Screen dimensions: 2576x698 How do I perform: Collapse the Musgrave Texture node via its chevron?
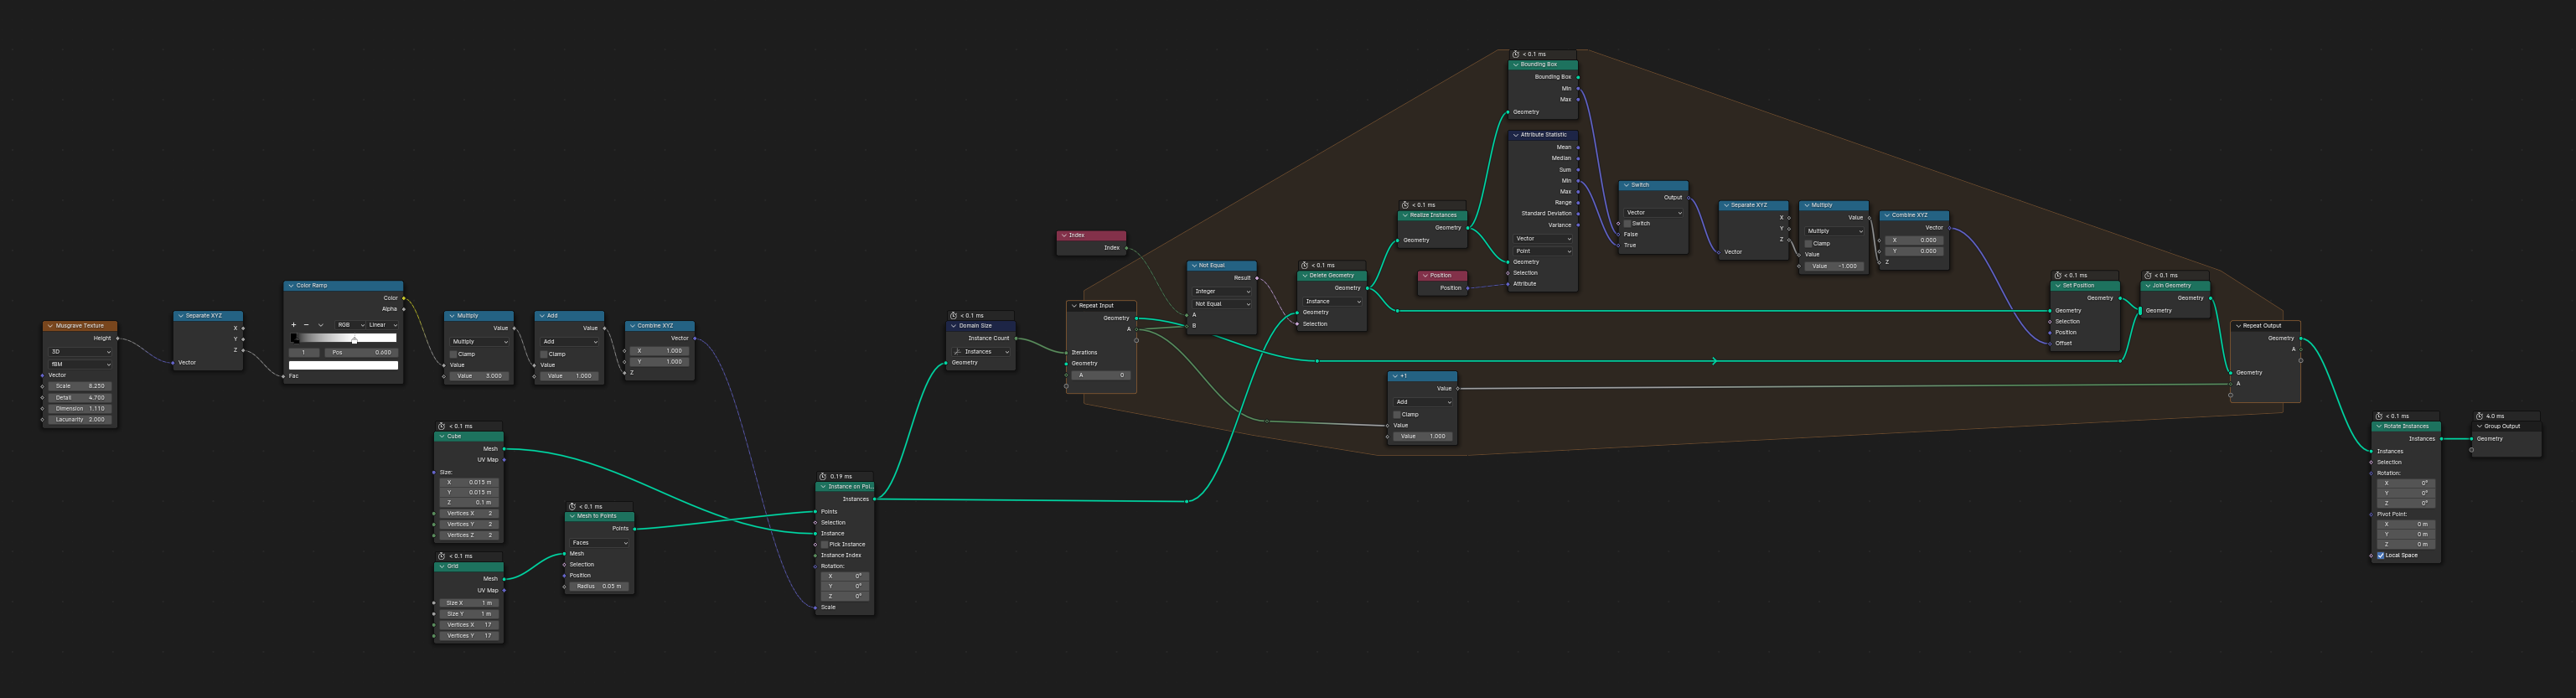pos(50,326)
